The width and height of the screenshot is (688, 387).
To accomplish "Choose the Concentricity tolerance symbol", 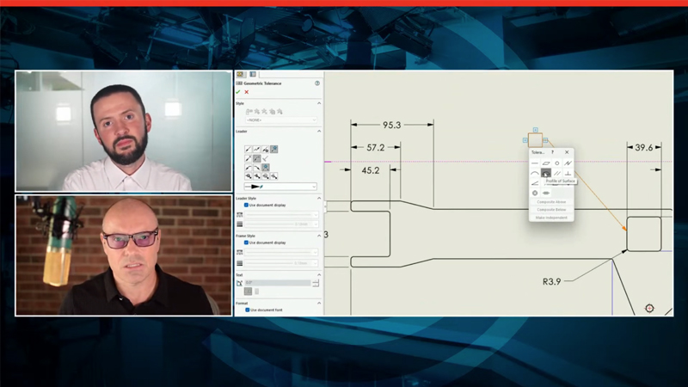I will [x=535, y=193].
